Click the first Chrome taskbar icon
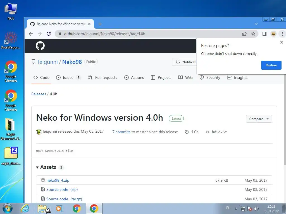286x214 pixels. (77, 208)
